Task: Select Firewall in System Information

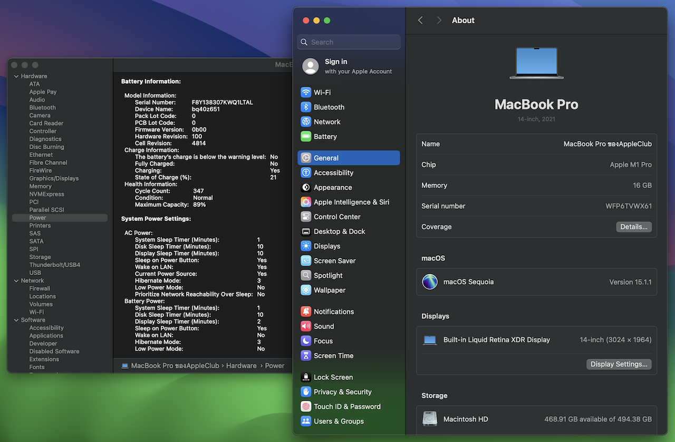Action: (x=40, y=289)
